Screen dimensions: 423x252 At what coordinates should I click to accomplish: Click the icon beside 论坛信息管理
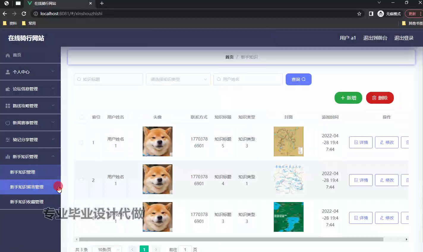(x=8, y=89)
